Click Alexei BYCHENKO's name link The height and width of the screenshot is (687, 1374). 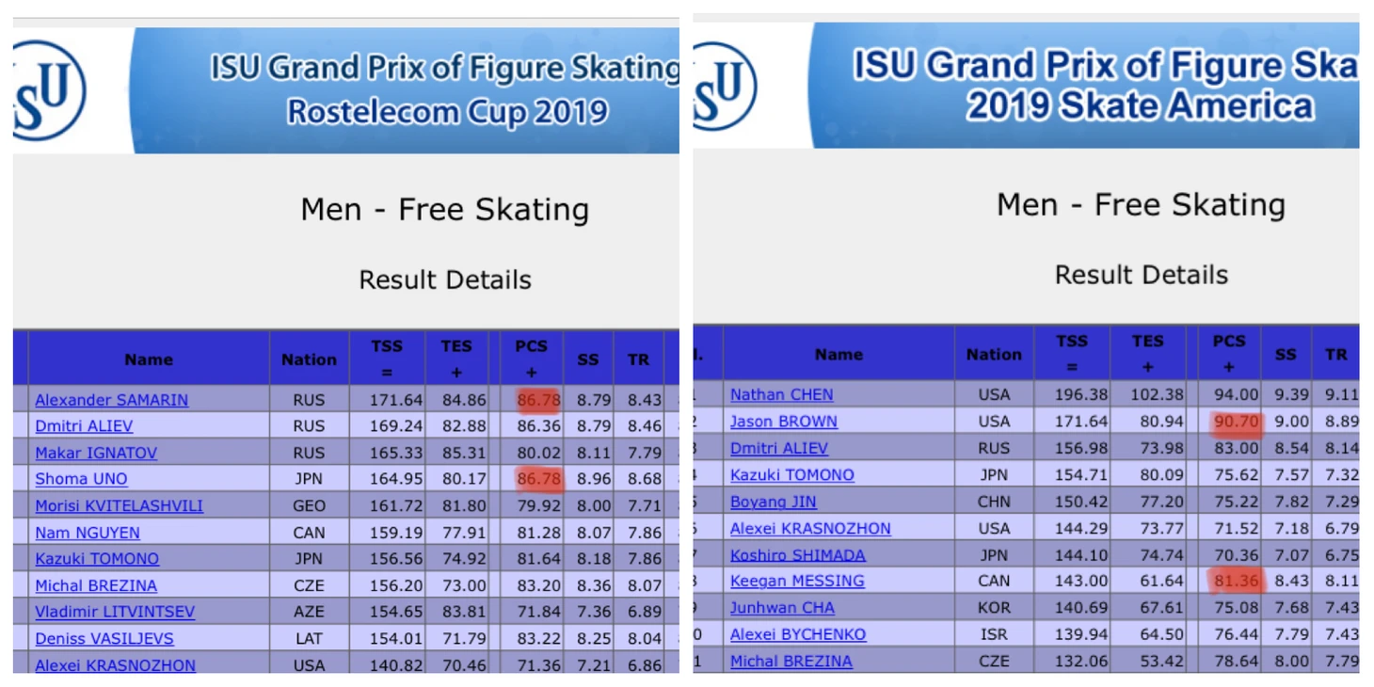[x=797, y=634]
